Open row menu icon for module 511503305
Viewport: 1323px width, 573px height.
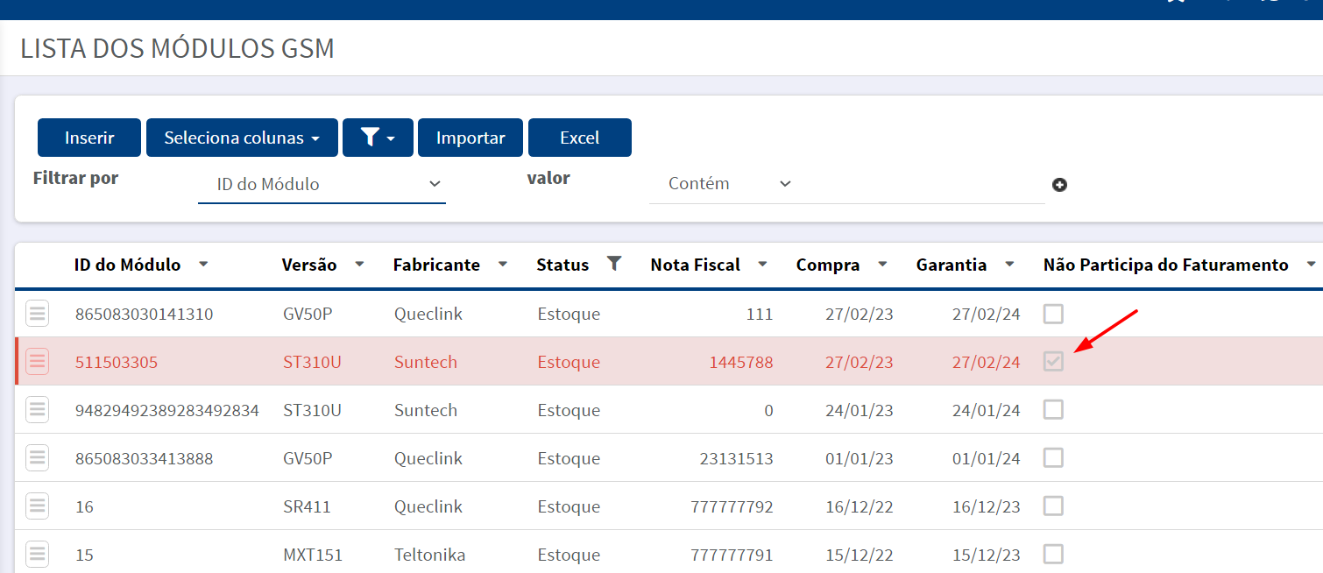pyautogui.click(x=37, y=361)
